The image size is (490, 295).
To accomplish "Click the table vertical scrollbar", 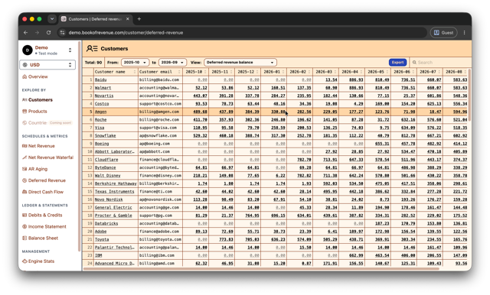I will (x=469, y=95).
